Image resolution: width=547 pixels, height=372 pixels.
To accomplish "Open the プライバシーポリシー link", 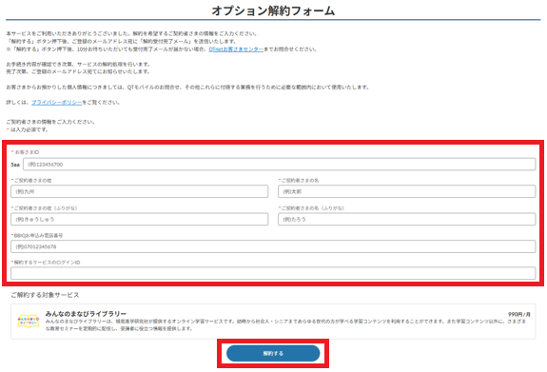I will [x=56, y=102].
